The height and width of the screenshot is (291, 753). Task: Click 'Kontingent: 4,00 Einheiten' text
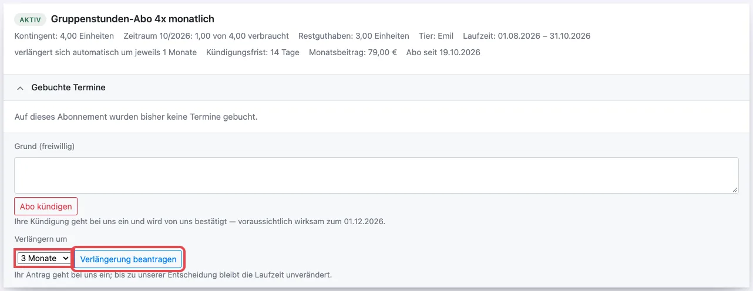pos(64,36)
